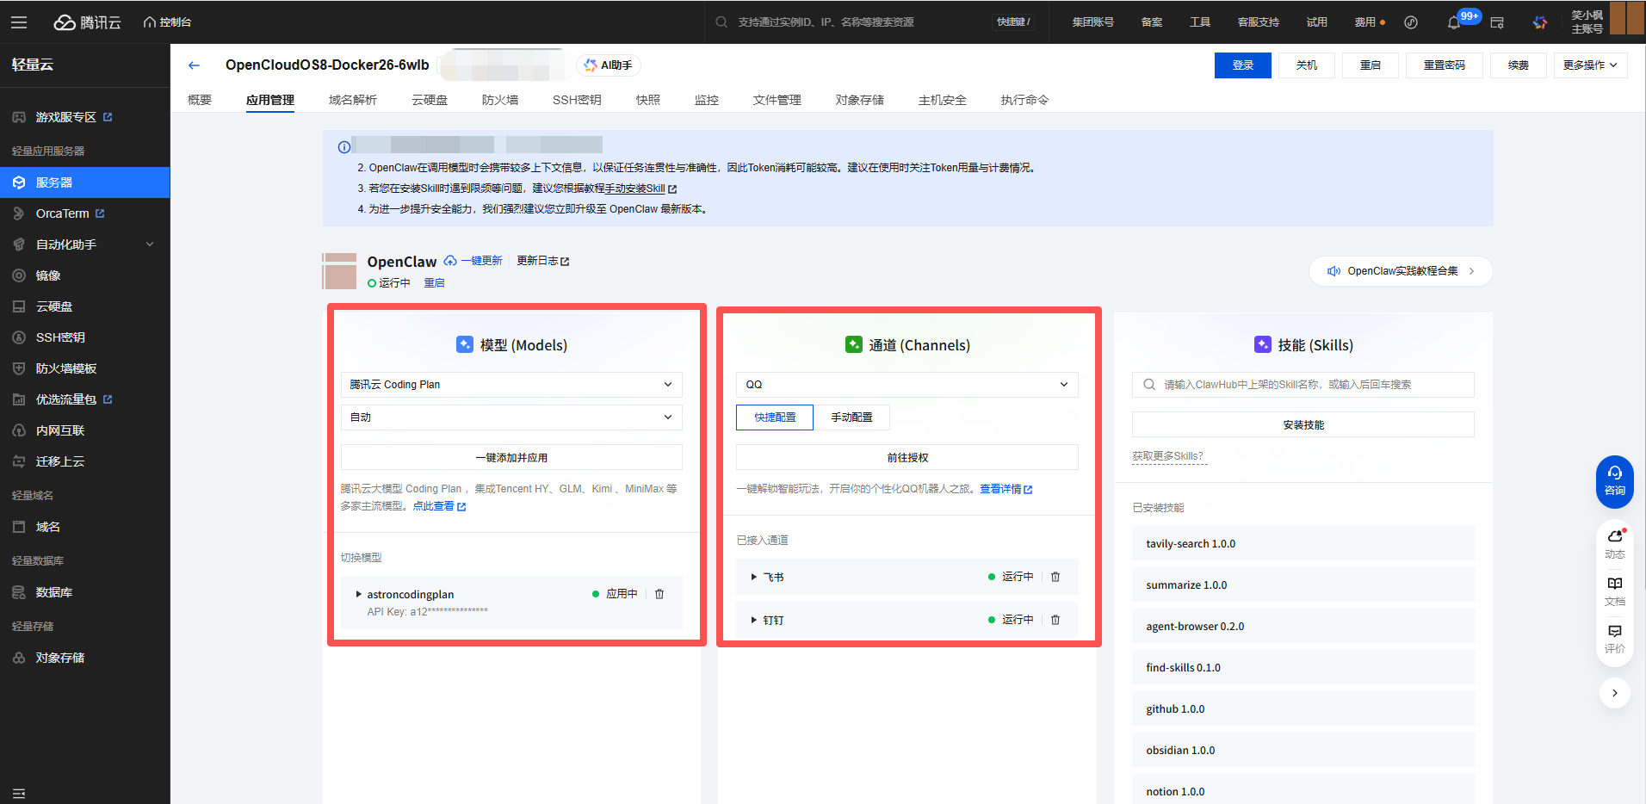The height and width of the screenshot is (804, 1646).
Task: Open the colorful AI icon in the top bar
Action: [x=1540, y=22]
